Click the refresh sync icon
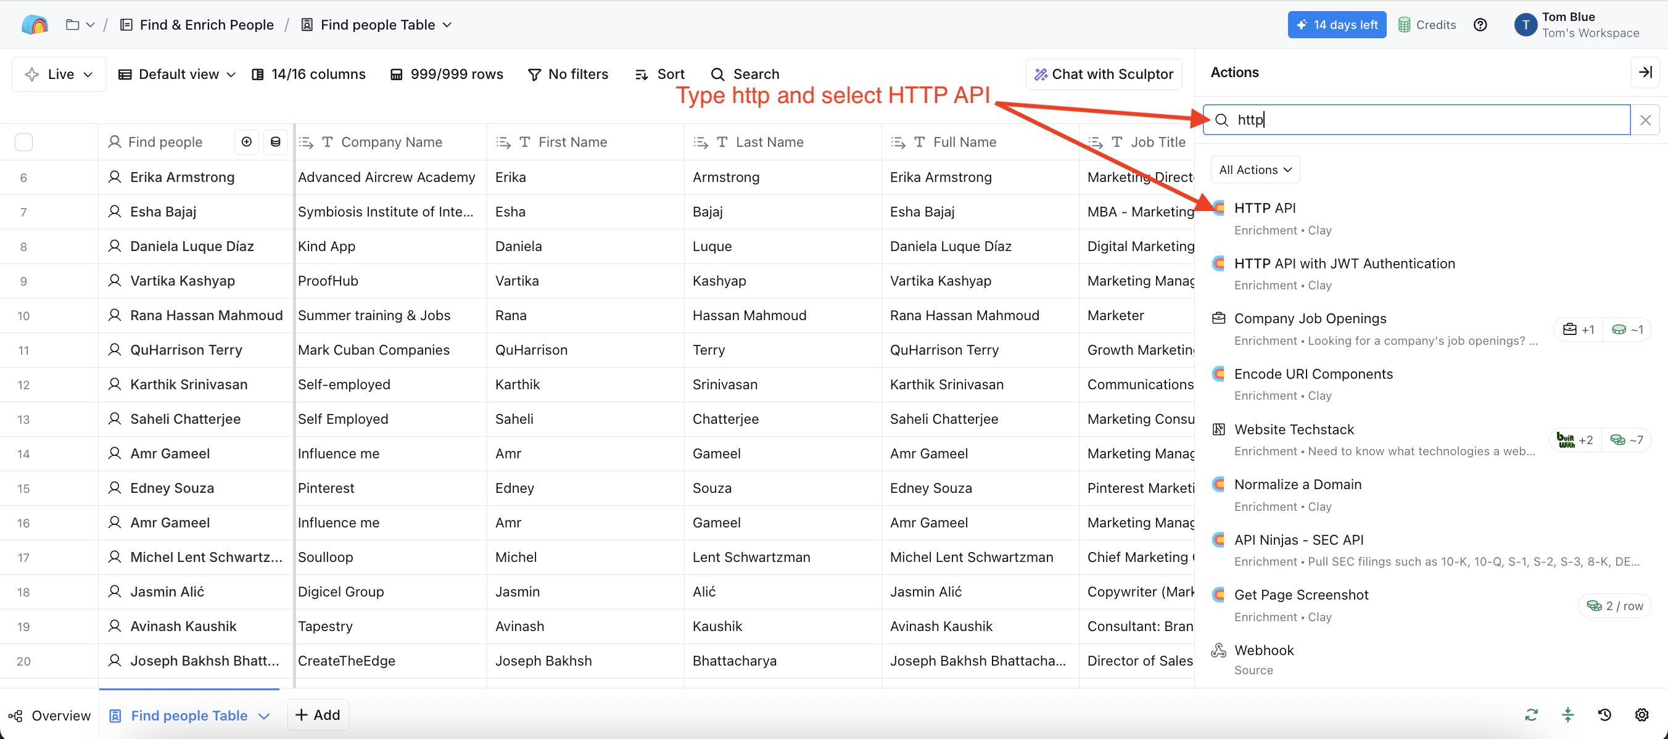This screenshot has width=1668, height=739. point(1530,715)
